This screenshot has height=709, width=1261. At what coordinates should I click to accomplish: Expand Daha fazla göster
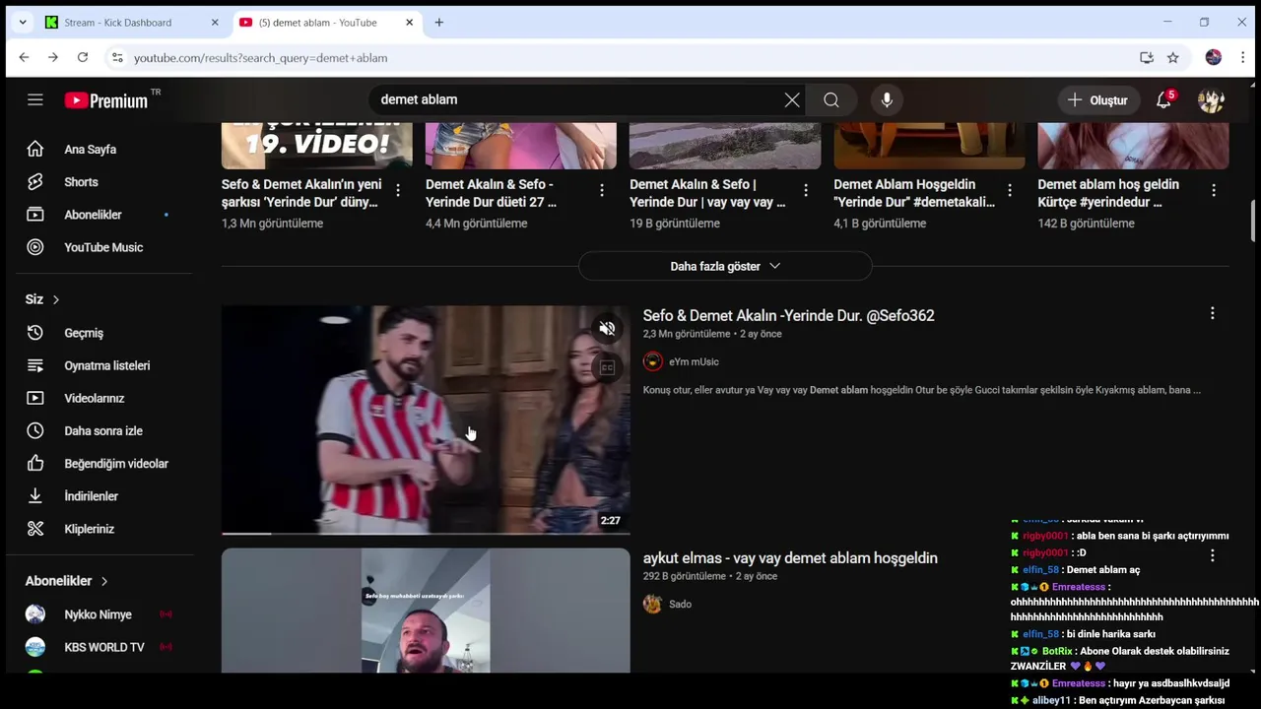[725, 266]
